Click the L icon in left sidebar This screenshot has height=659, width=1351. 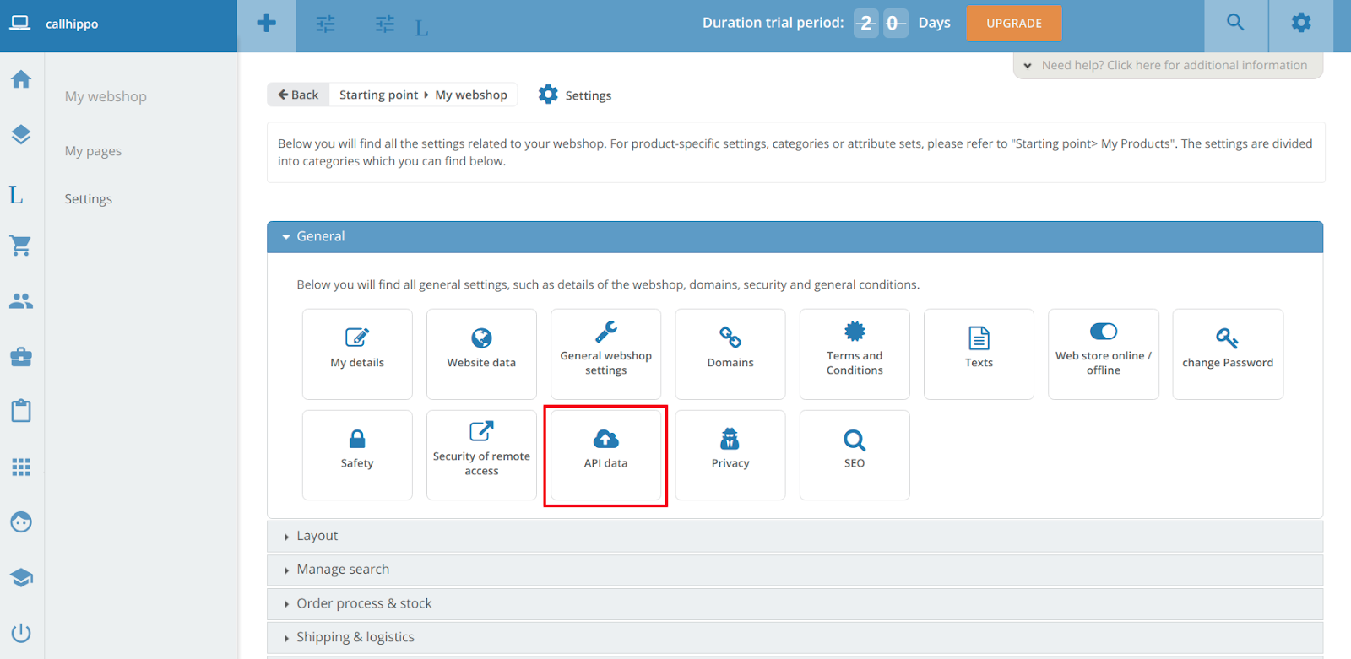click(x=16, y=196)
